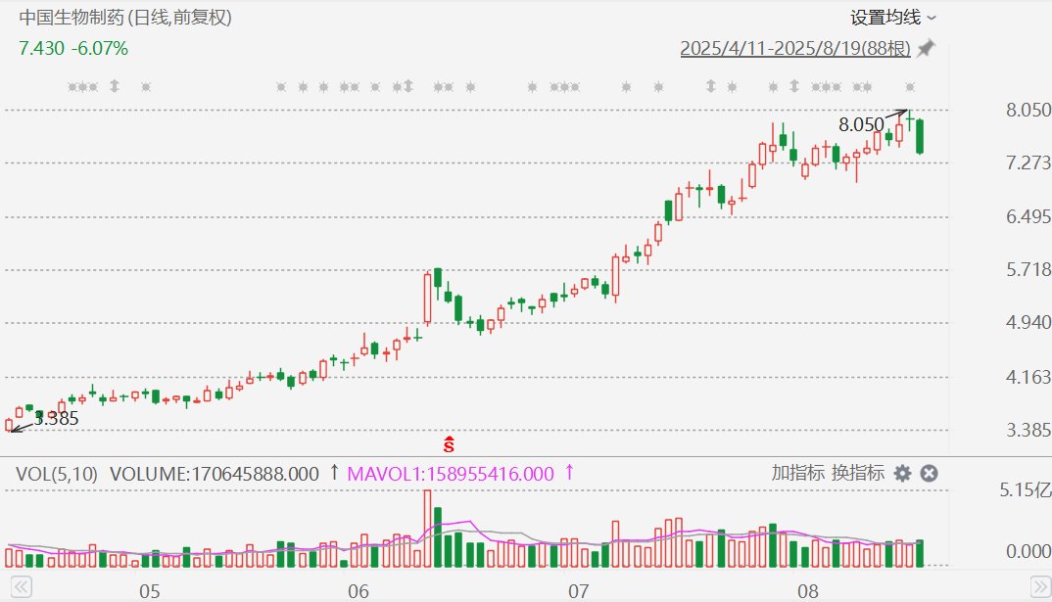Click the 加指标 button
1052x602 pixels.
click(x=797, y=473)
